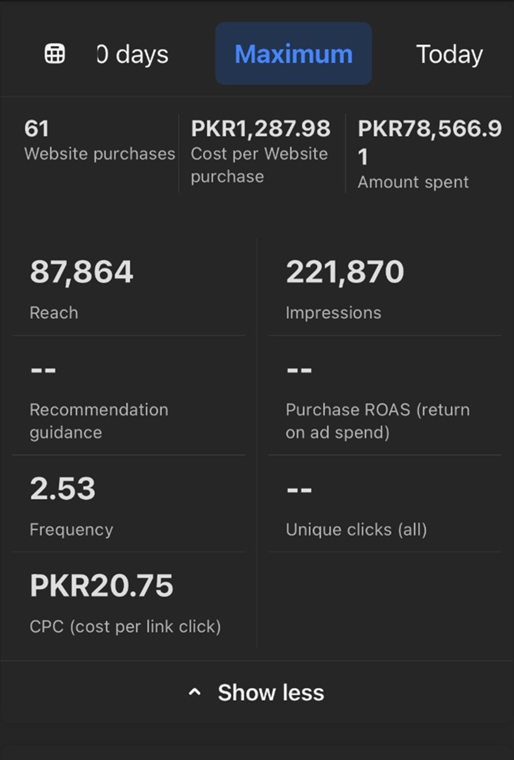
Task: Click the Frequency label text
Action: coord(71,529)
